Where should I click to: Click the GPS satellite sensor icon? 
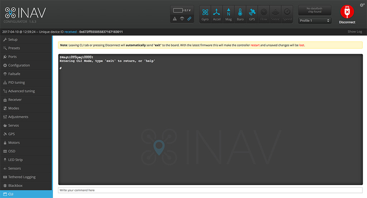[x=252, y=14]
